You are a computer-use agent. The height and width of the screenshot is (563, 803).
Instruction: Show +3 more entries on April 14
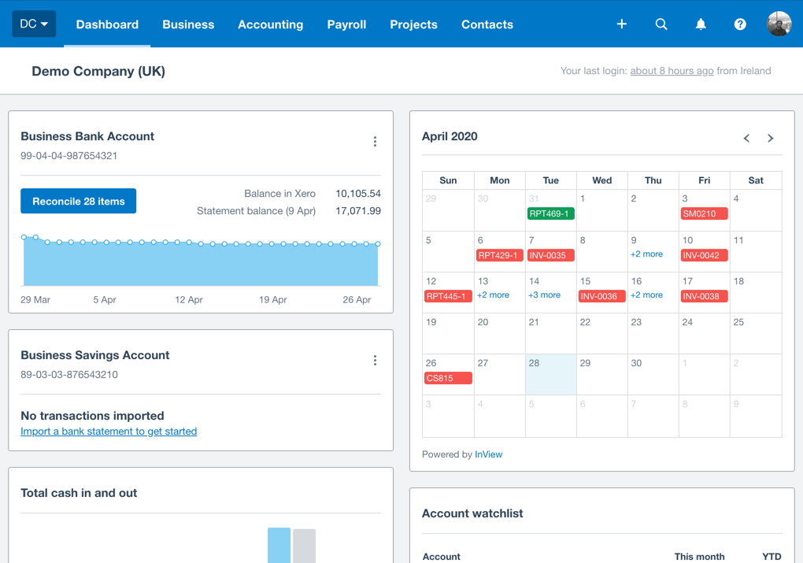coord(544,295)
